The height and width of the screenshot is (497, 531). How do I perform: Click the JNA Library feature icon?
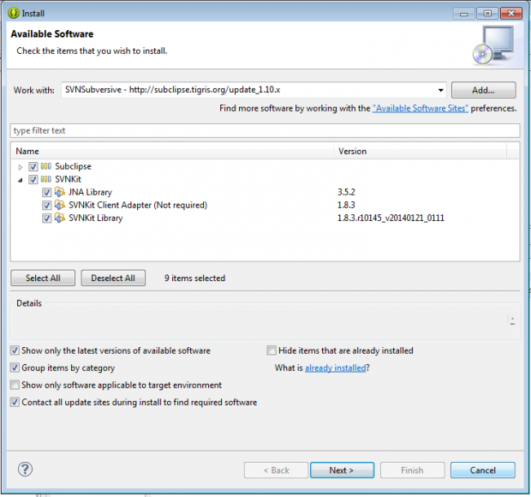pyautogui.click(x=60, y=192)
